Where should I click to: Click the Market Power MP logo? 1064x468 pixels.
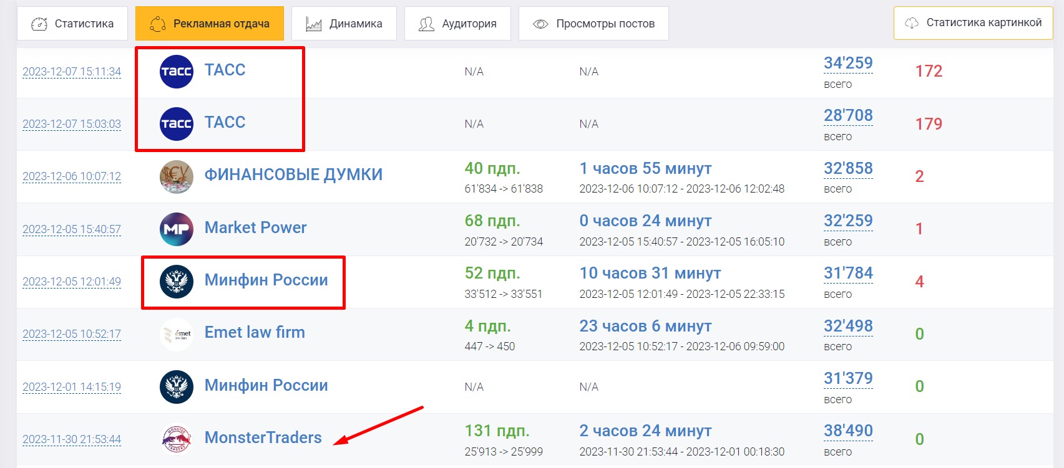177,229
